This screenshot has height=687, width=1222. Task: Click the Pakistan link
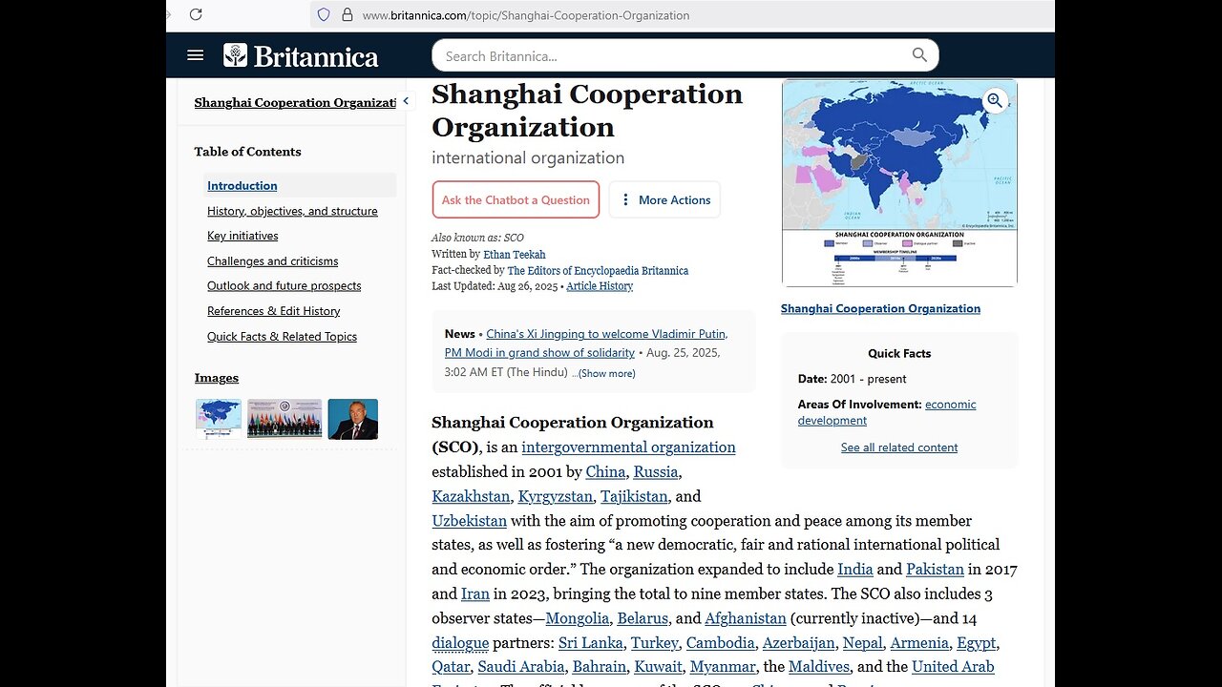[x=935, y=569]
